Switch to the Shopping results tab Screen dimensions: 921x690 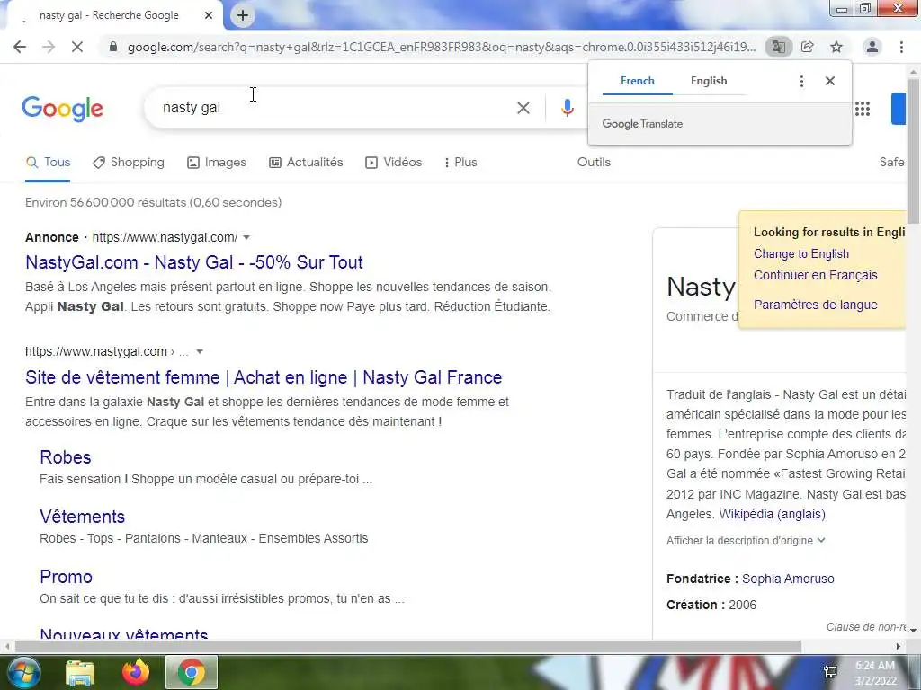[x=129, y=163]
